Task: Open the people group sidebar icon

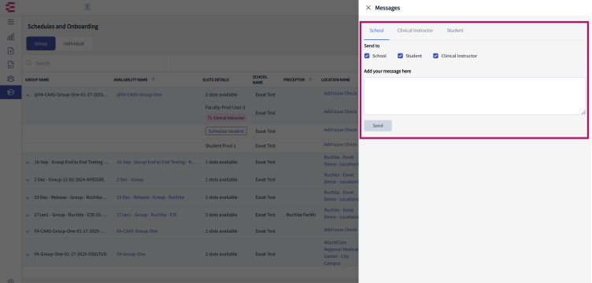Action: click(x=10, y=79)
